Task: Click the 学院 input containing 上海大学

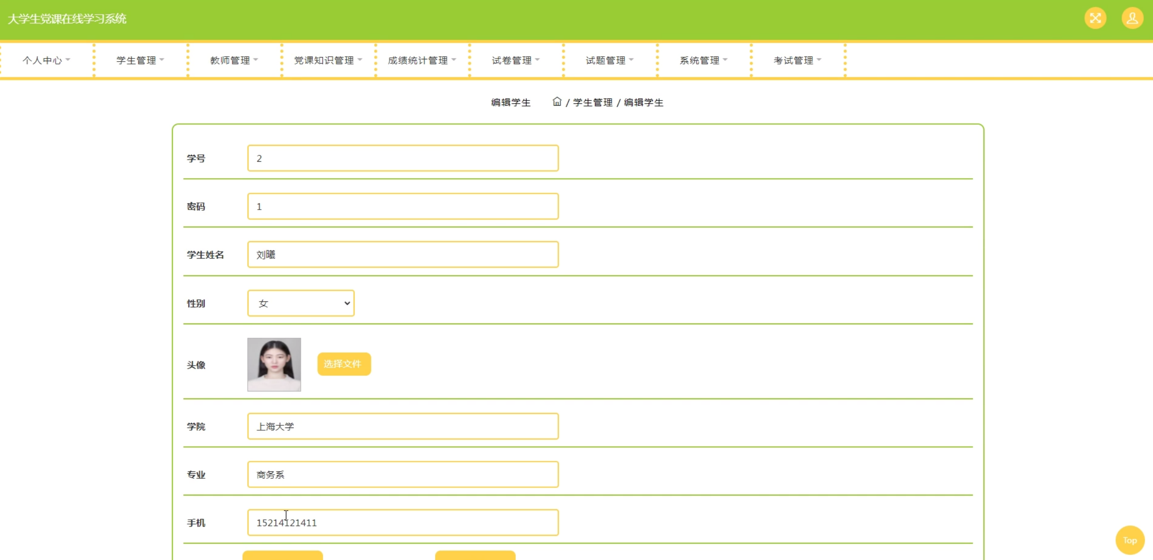Action: [402, 427]
